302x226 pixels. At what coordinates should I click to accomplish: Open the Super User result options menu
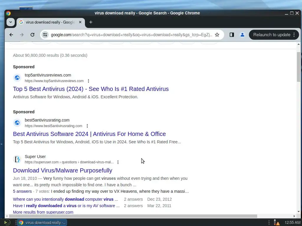point(118,162)
